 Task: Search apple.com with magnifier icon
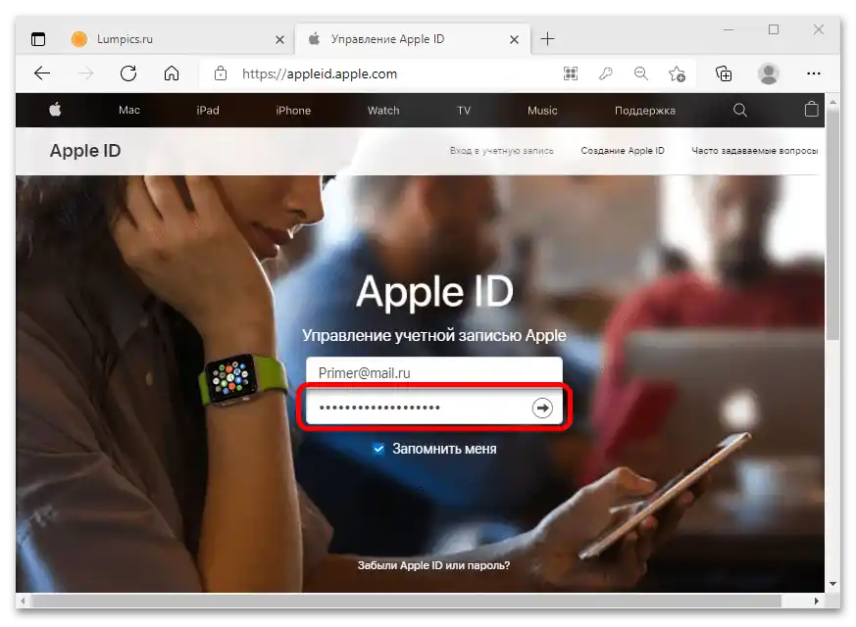[x=739, y=110]
